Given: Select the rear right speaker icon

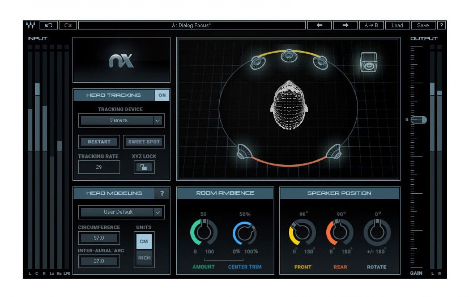Looking at the screenshot, I should [x=333, y=152].
